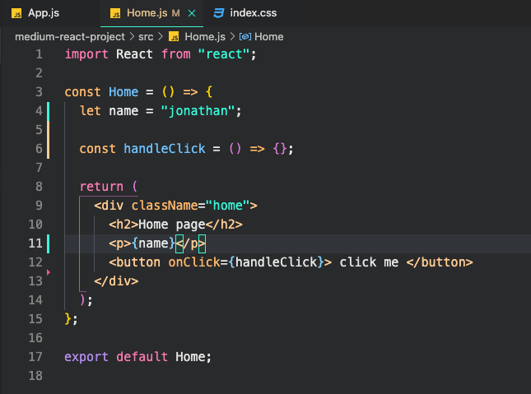The width and height of the screenshot is (531, 394).
Task: Click the 'let' keyword on line 4
Action: coord(90,111)
